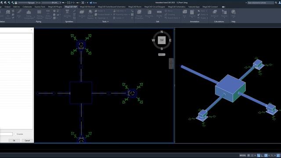The image size is (281, 158).
Task: Open the ByLayer linetype dropdown
Action: [x=28, y=3]
